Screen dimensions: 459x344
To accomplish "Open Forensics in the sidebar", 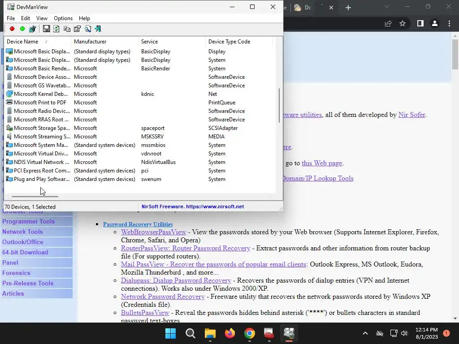I will [x=17, y=273].
